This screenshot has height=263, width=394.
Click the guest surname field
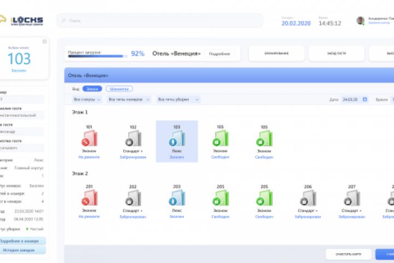pyautogui.click(x=22, y=115)
